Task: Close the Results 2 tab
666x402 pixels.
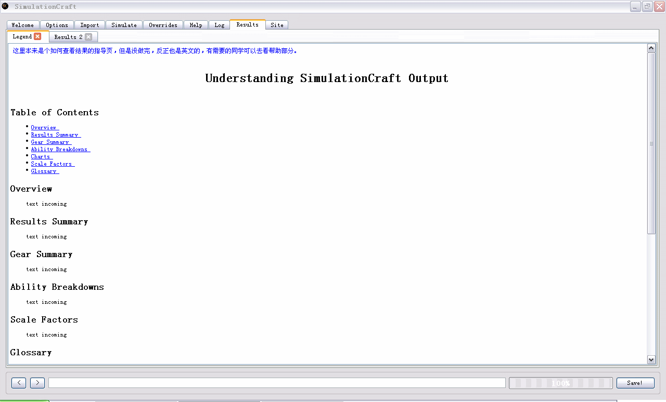Action: [88, 37]
